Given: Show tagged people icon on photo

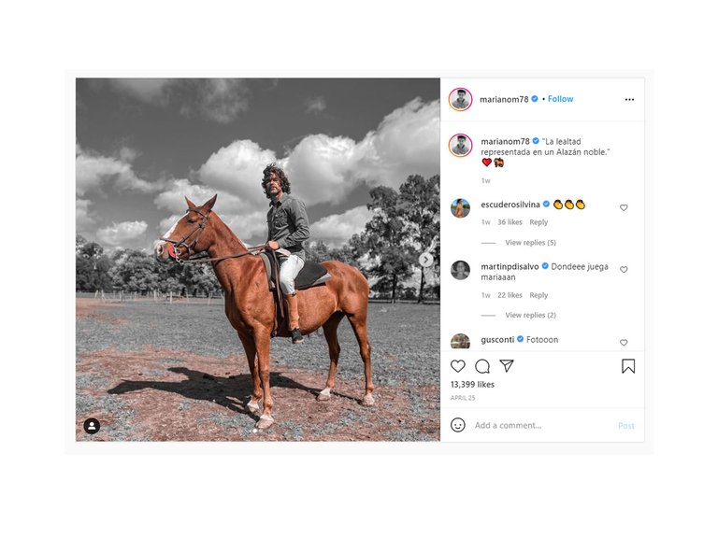Looking at the screenshot, I should (x=92, y=426).
